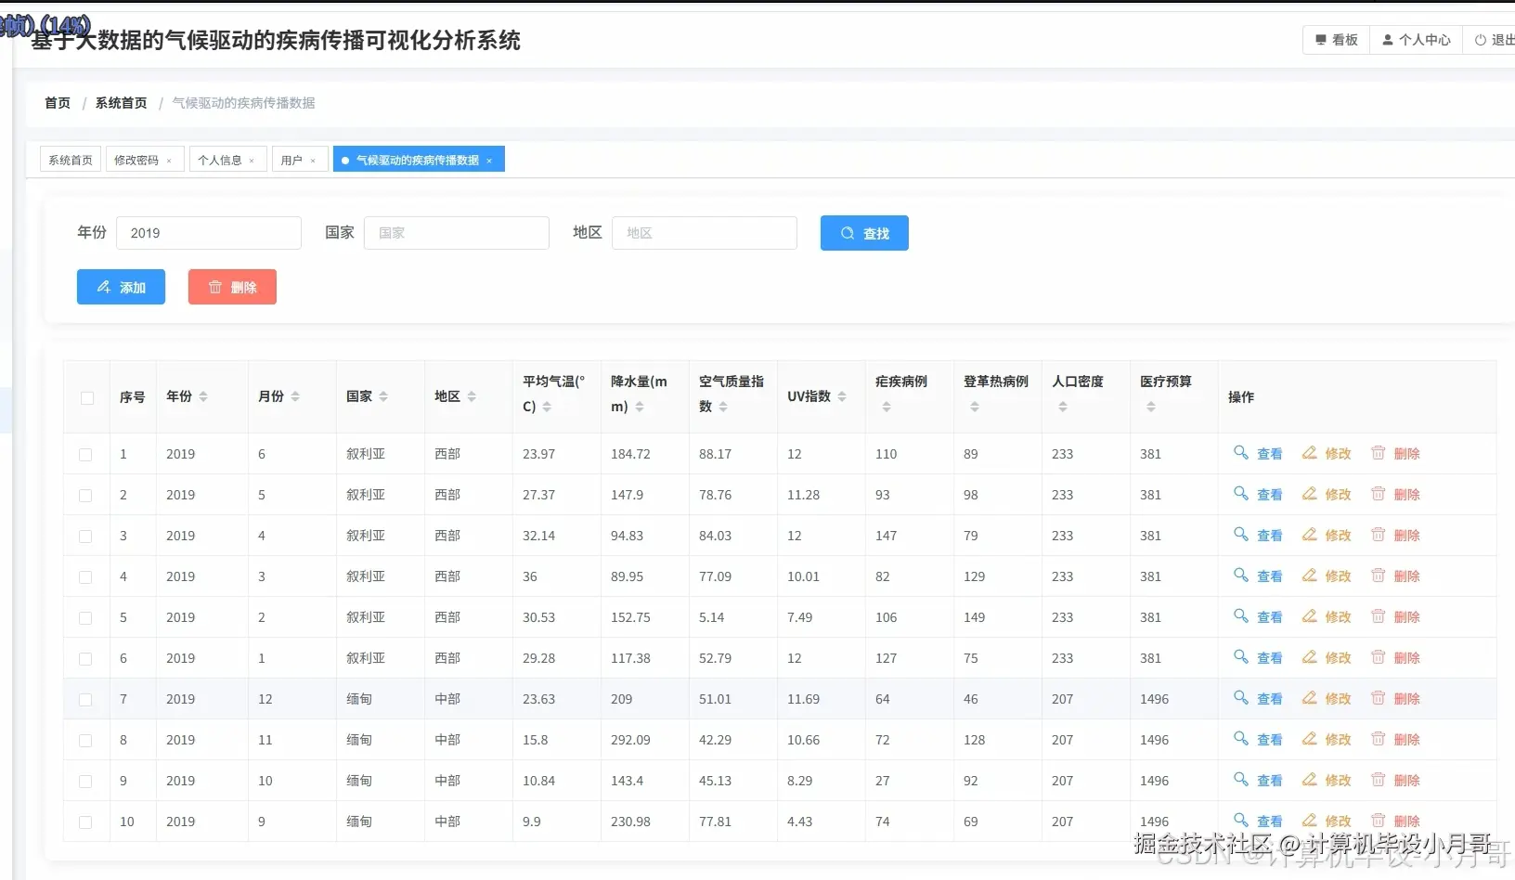Close the 个人信息 tab with its x
The width and height of the screenshot is (1515, 880).
click(252, 160)
